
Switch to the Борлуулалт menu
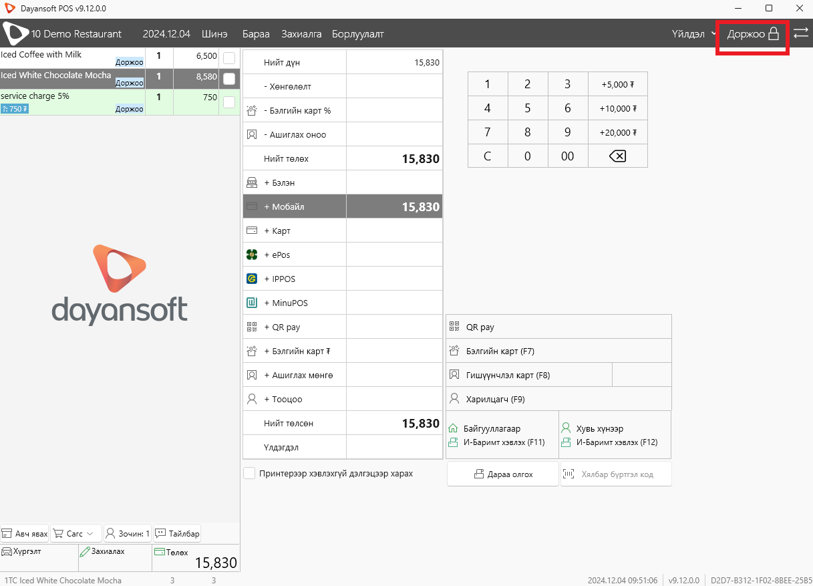click(358, 33)
